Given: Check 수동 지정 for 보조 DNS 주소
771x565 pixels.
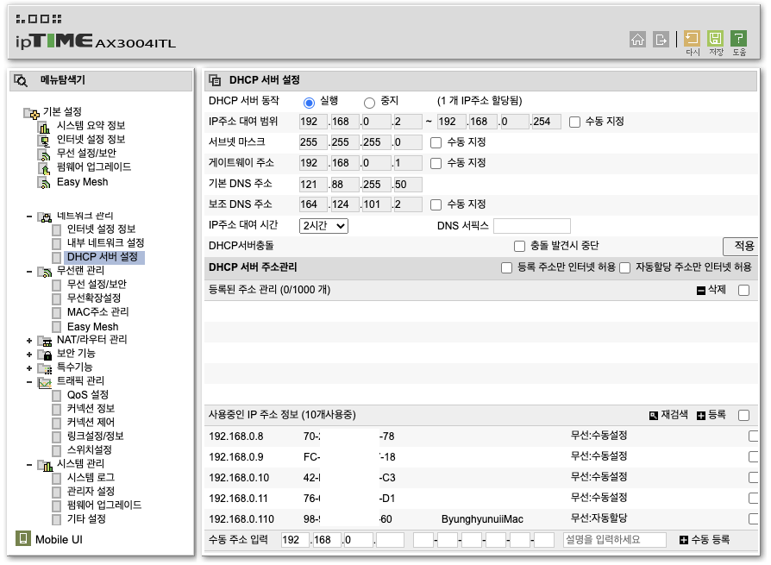Looking at the screenshot, I should click(436, 204).
